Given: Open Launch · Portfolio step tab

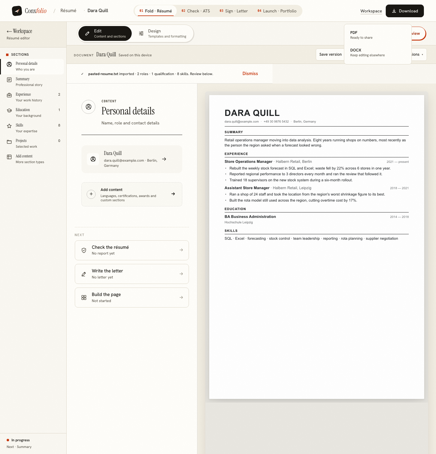Looking at the screenshot, I should (x=277, y=11).
